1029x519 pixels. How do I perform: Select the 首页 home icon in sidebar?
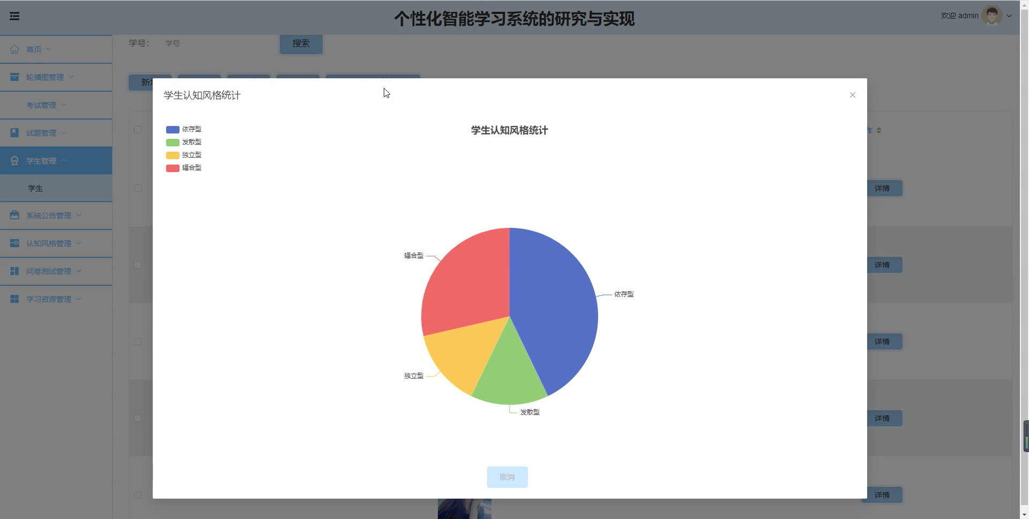point(14,49)
